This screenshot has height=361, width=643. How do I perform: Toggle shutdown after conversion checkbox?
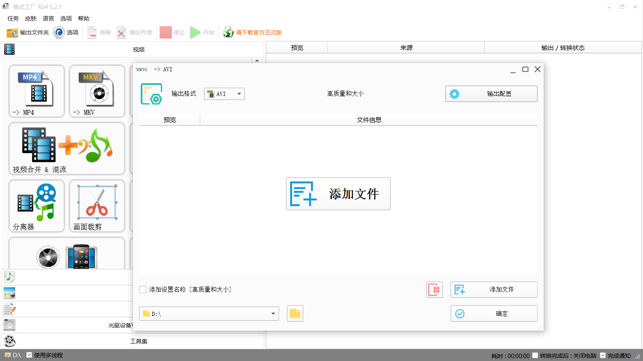(535, 356)
